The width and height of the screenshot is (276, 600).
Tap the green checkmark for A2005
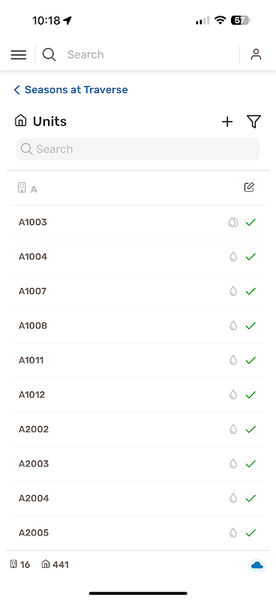point(250,532)
